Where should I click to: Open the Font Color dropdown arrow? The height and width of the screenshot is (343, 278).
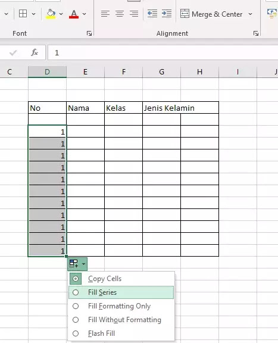click(x=84, y=14)
